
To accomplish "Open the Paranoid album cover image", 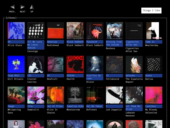I will tap(95, 31).
